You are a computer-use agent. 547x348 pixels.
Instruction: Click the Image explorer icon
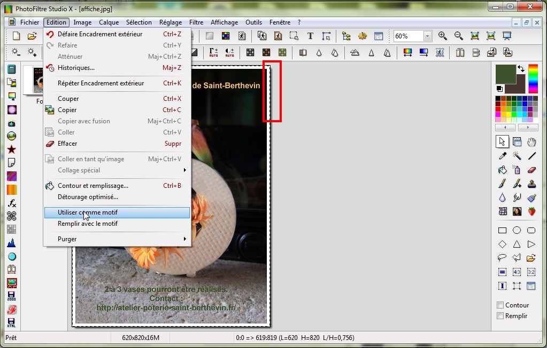point(346,36)
